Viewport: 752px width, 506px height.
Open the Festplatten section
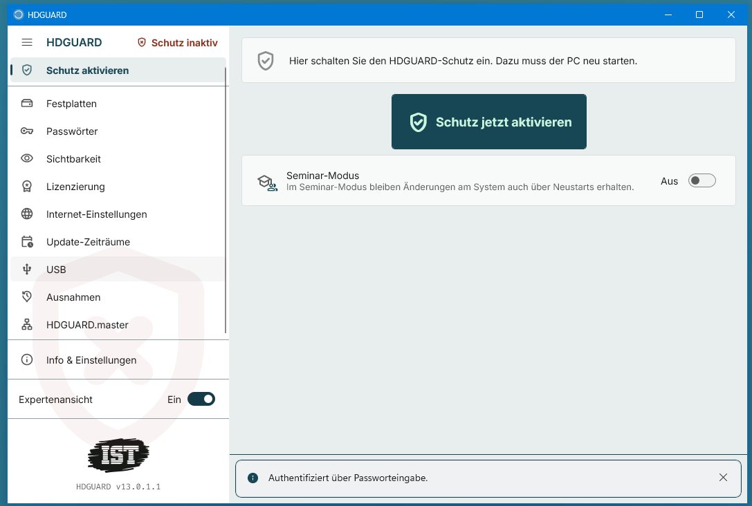pos(118,104)
